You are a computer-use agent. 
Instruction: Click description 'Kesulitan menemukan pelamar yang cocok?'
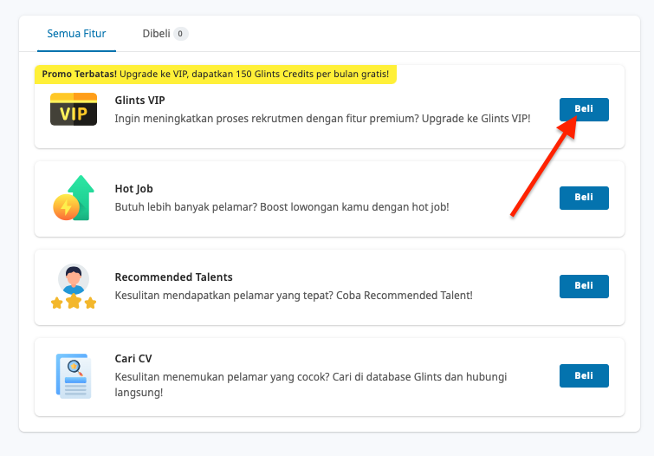(x=311, y=385)
